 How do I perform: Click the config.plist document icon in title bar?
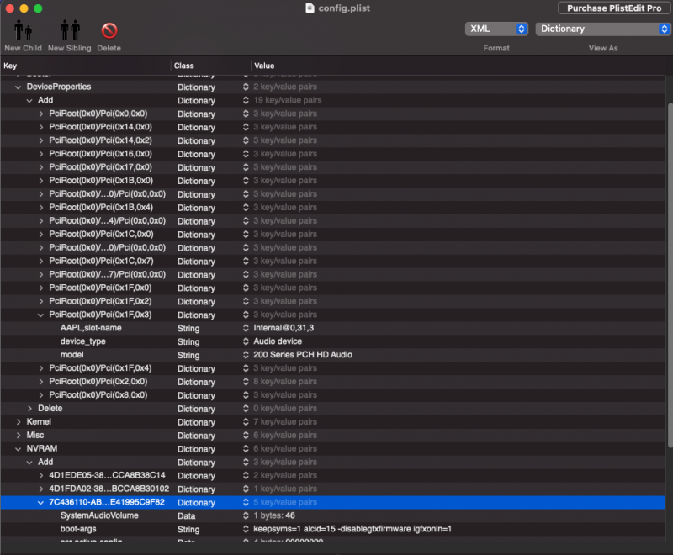[310, 8]
